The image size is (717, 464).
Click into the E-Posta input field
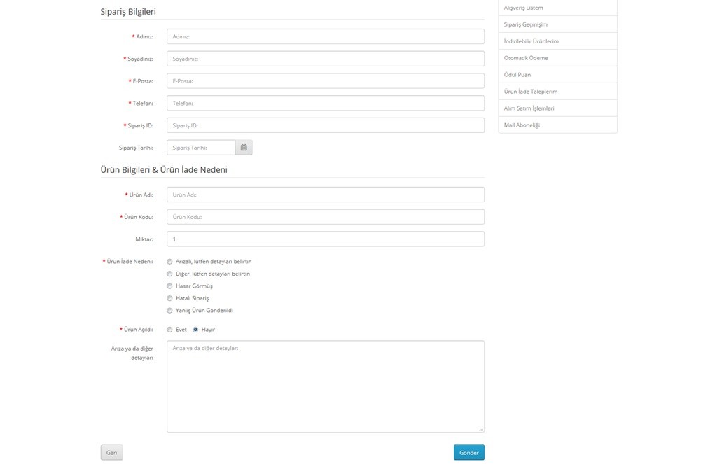tap(325, 81)
